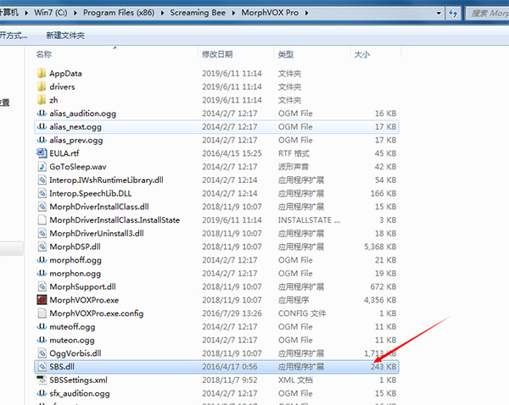Select MorphVOXPro.exe.config file icon
The height and width of the screenshot is (405, 509).
[42, 313]
